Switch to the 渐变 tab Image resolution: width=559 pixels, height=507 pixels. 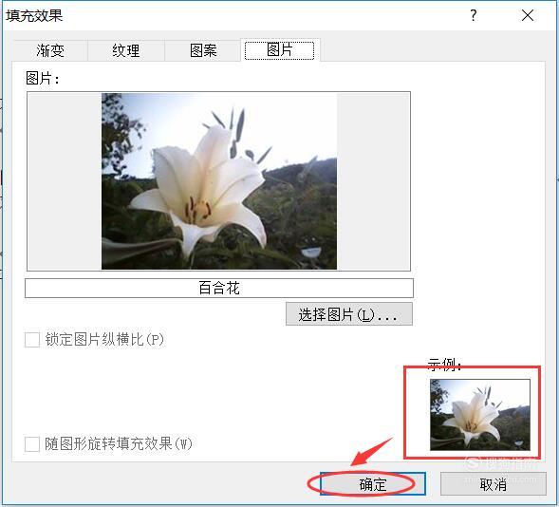50,50
